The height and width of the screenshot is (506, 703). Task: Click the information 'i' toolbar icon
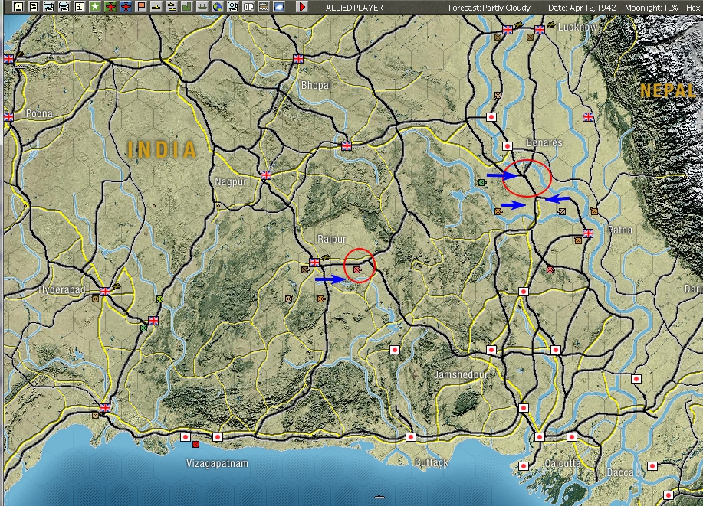pos(80,7)
